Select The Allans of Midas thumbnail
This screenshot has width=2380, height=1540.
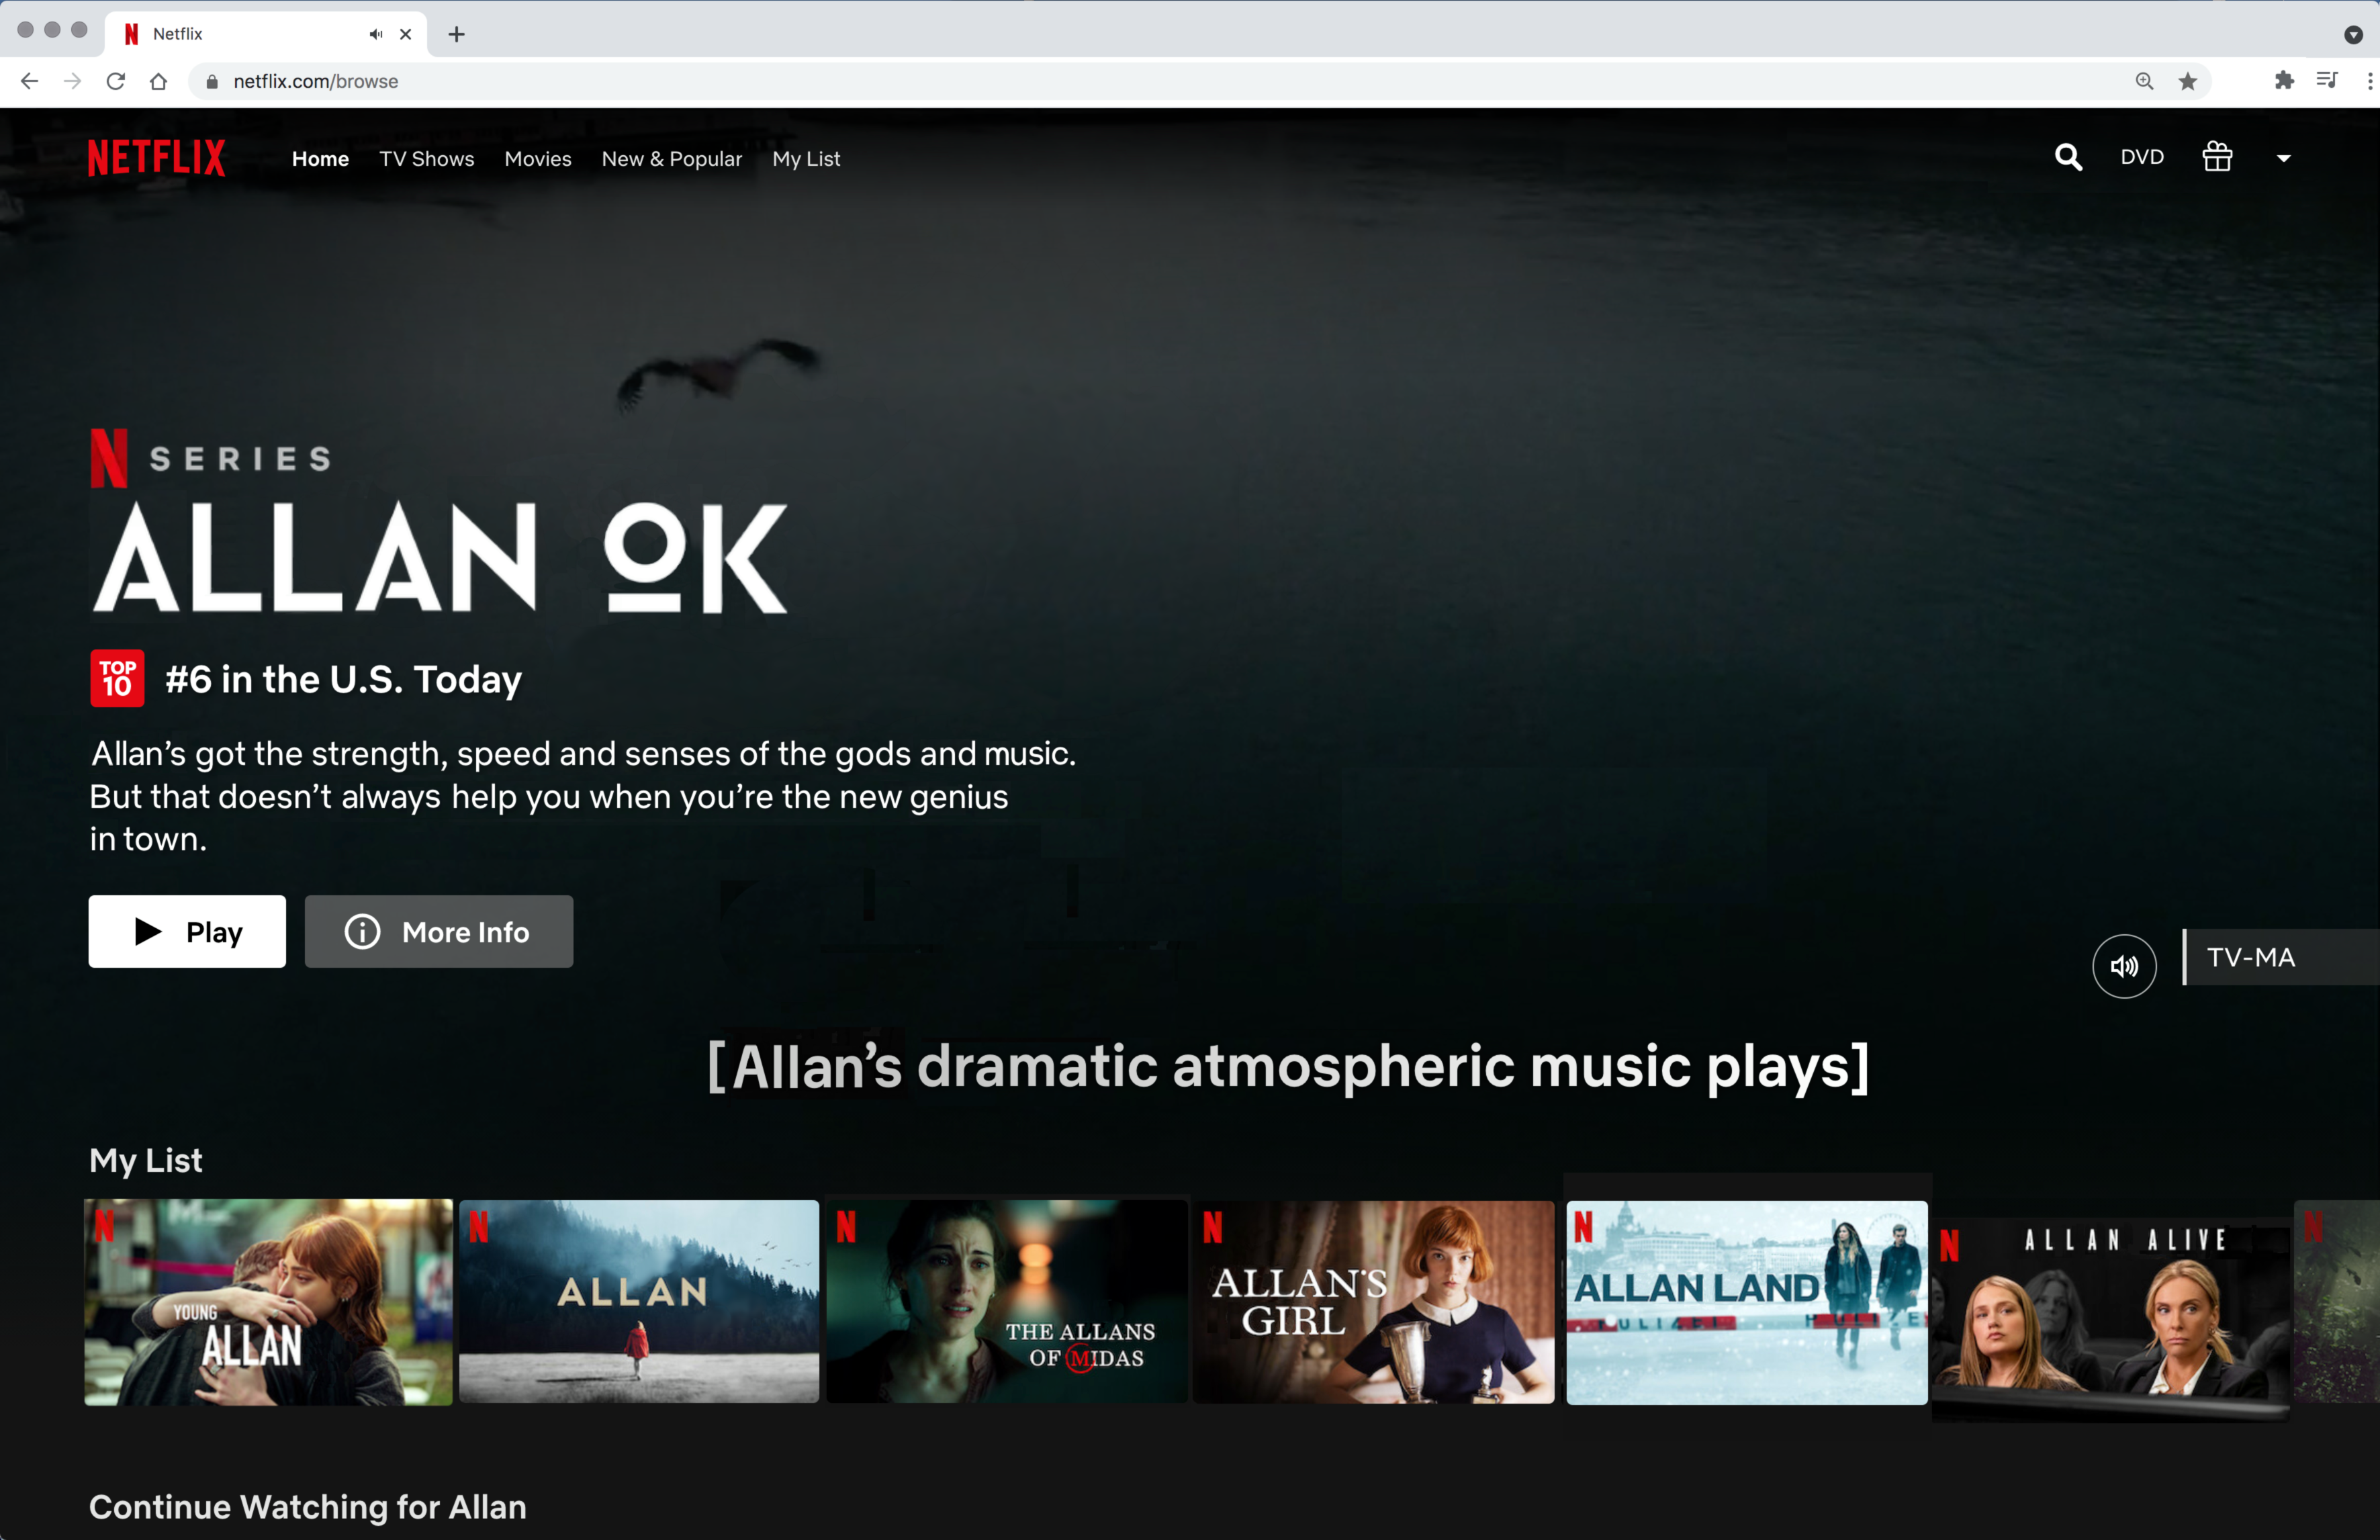(1007, 1302)
